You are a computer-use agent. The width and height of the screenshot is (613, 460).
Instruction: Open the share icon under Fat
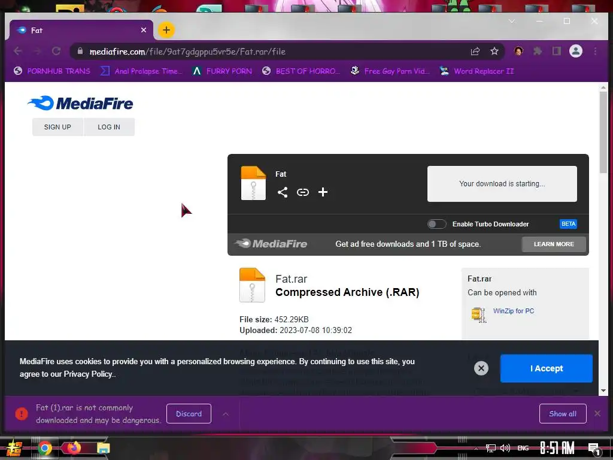[283, 192]
